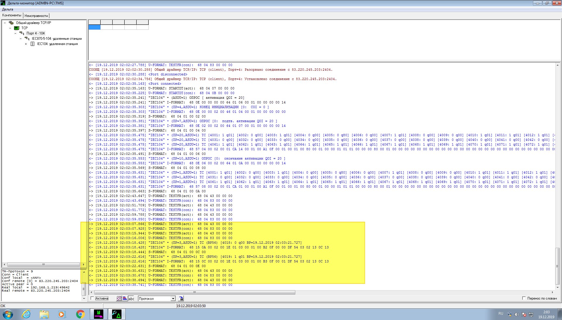The height and width of the screenshot is (320, 562).
Task: Click the КОНЕЦ ИНИЦИАЛИЗАЦИИ log line
Action: click(179, 107)
